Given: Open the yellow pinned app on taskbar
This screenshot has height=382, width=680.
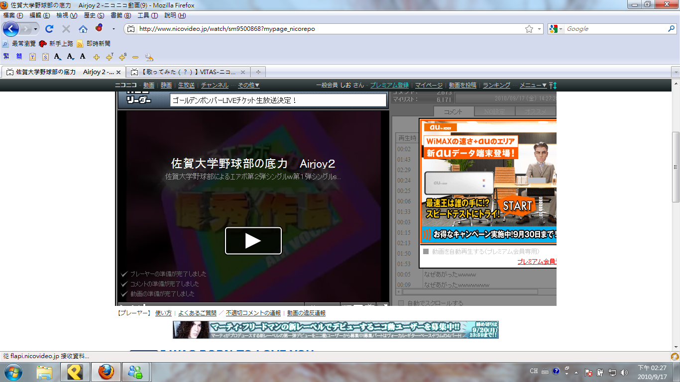Looking at the screenshot, I should [75, 372].
